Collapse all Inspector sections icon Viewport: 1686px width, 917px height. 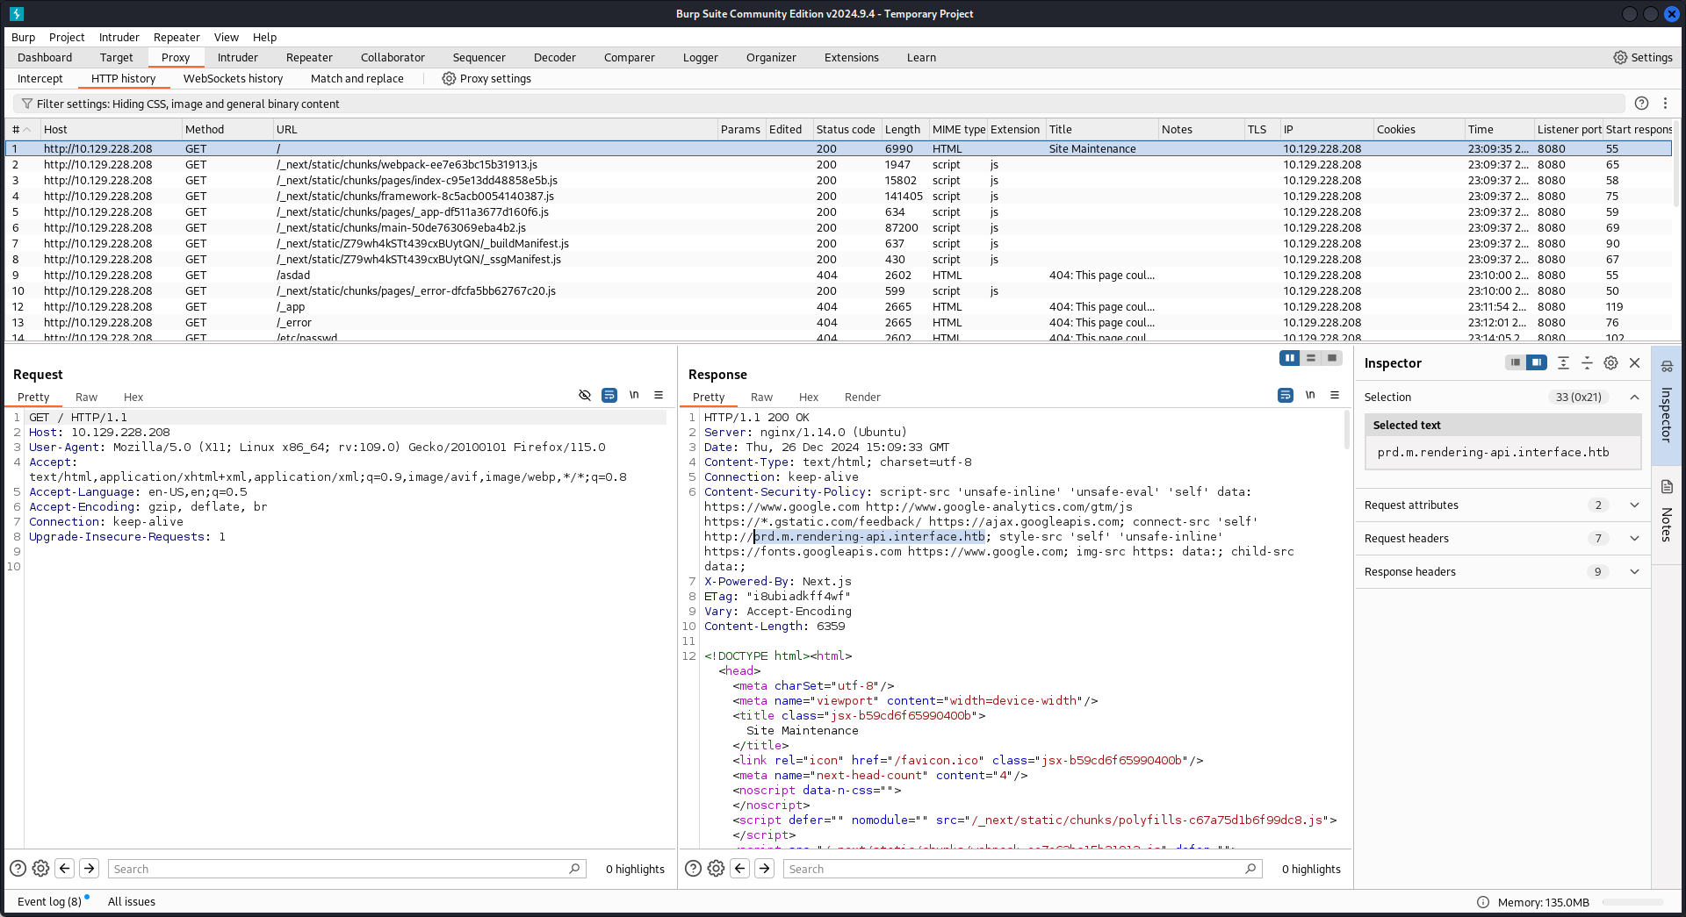(x=1587, y=362)
